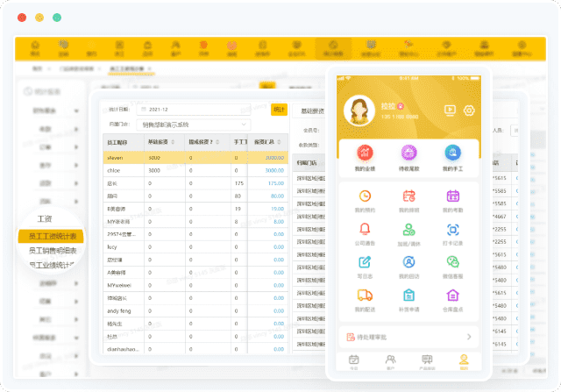Open settings gear on phone profile header
The image size is (561, 392).
point(469,110)
